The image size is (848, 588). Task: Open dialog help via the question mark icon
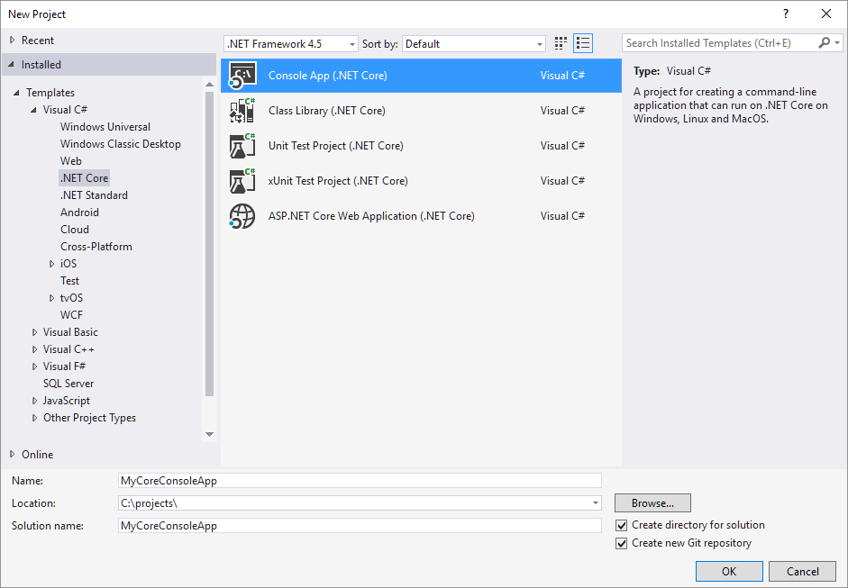point(785,14)
